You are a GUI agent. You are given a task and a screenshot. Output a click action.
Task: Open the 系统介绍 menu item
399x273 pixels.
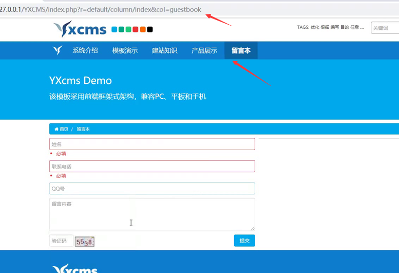click(85, 50)
